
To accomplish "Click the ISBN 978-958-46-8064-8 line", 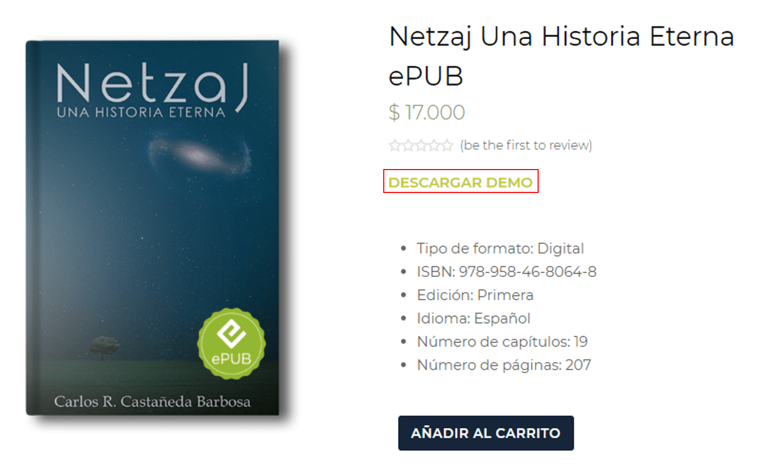I will (x=507, y=272).
